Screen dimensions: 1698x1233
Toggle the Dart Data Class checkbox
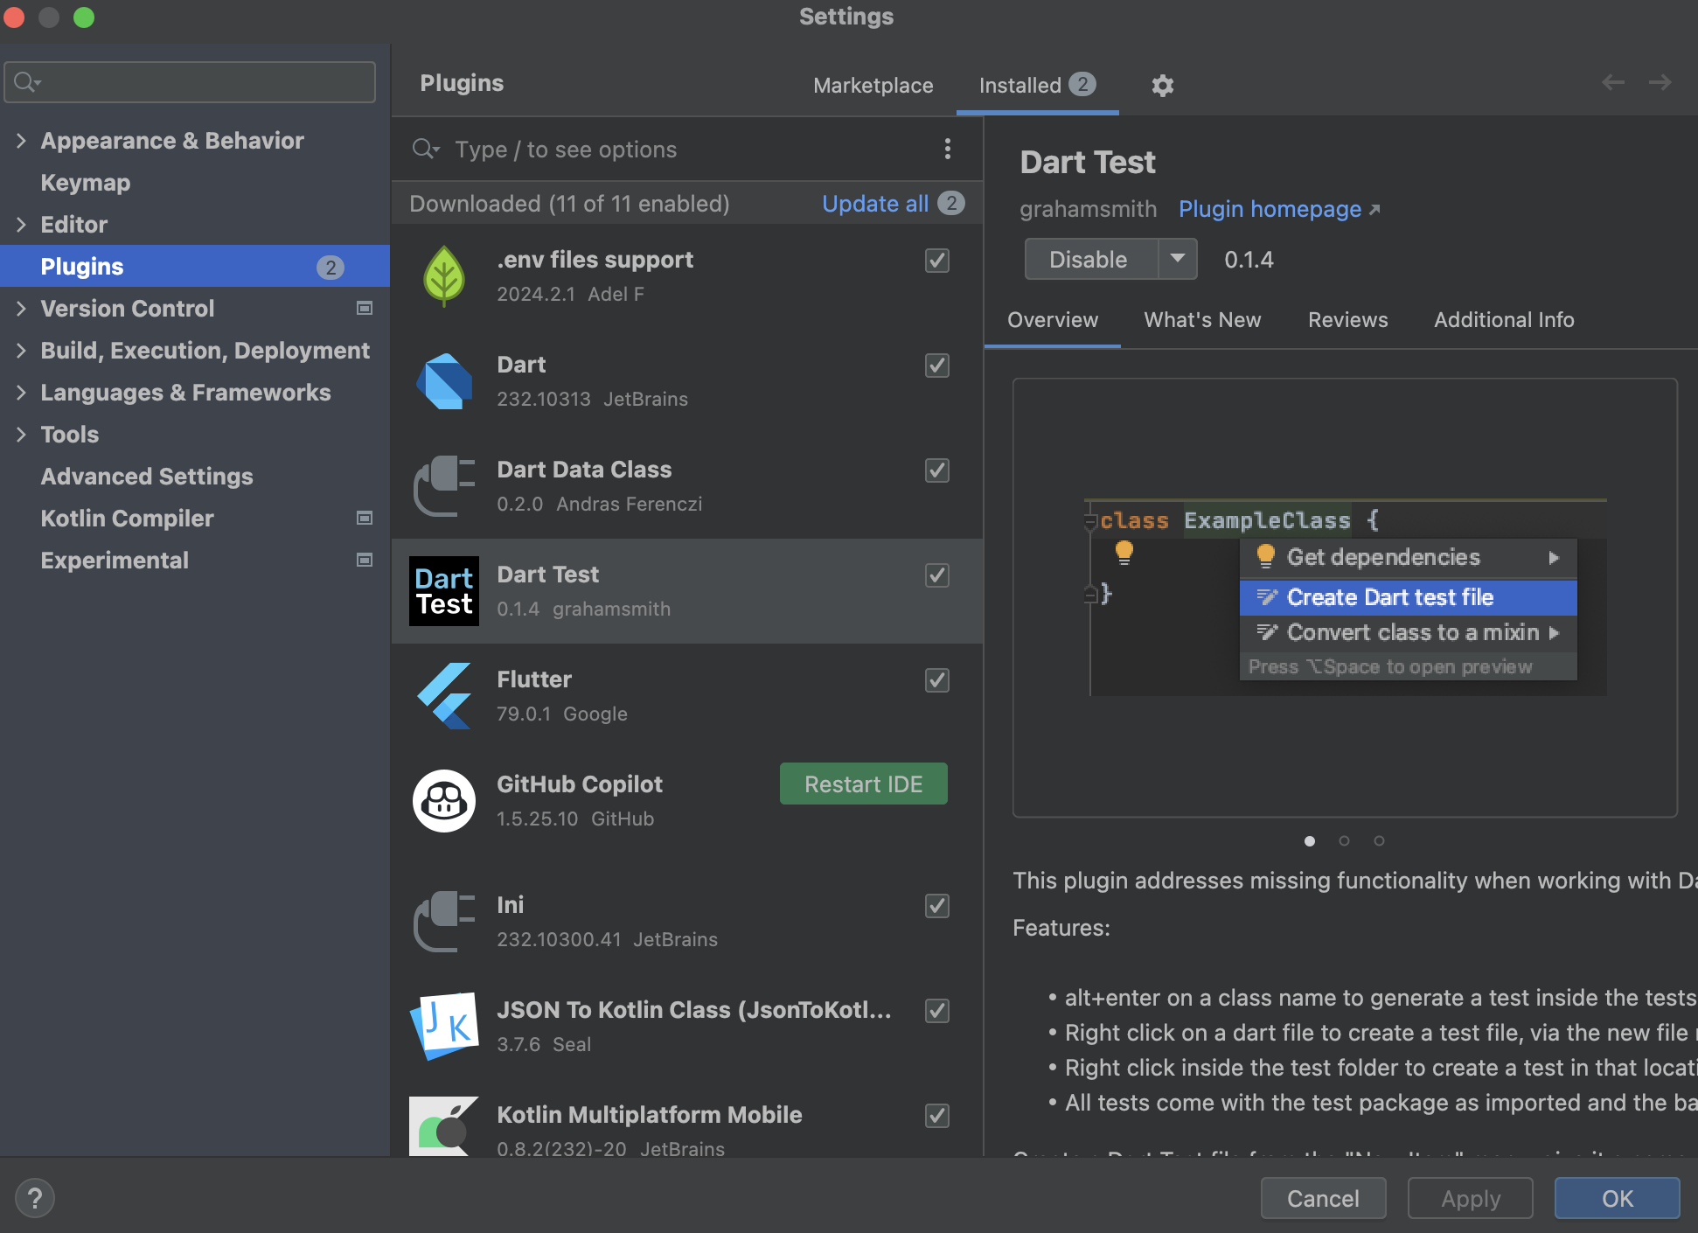click(x=937, y=470)
